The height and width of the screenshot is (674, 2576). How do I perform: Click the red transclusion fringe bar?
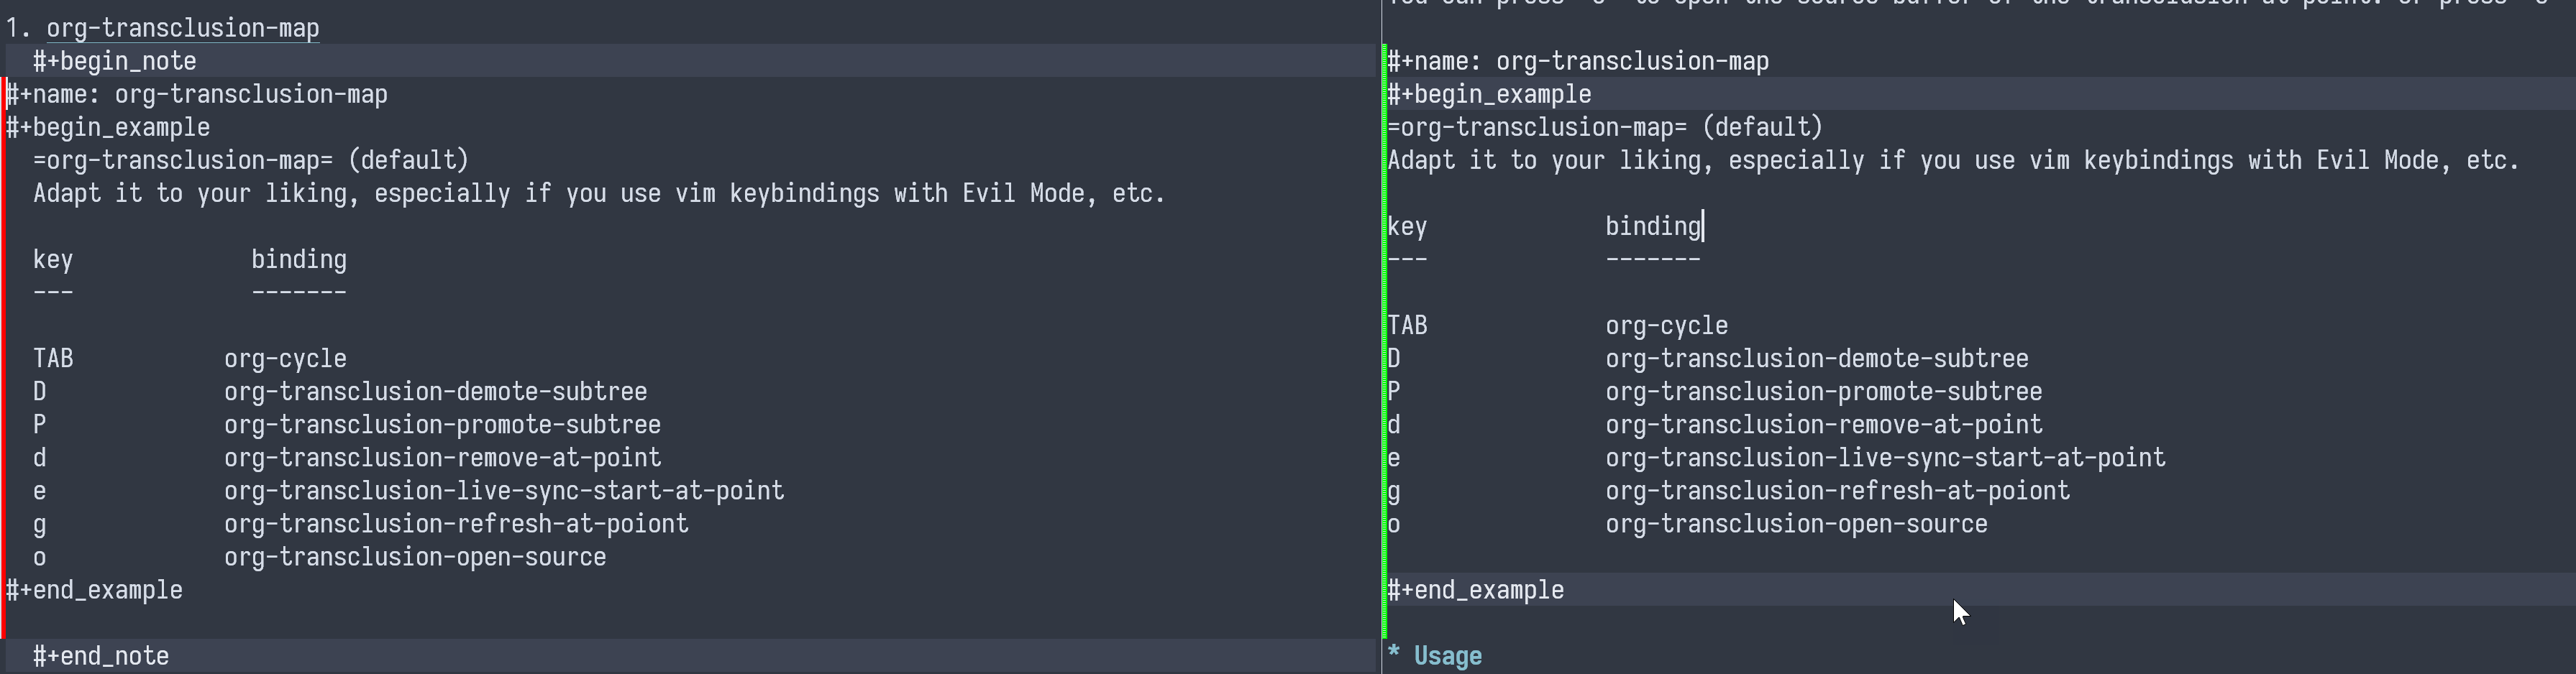pos(3,349)
